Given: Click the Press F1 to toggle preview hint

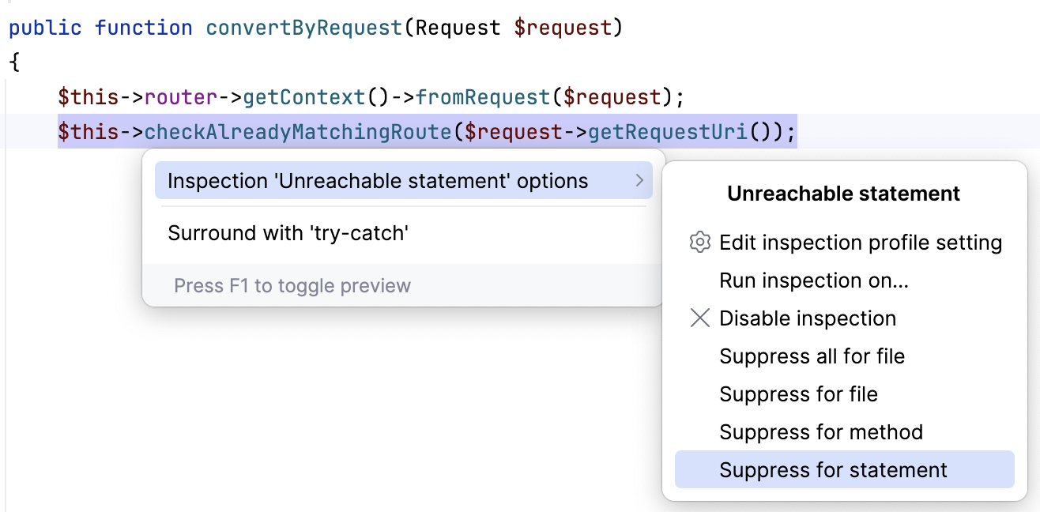Looking at the screenshot, I should coord(292,285).
